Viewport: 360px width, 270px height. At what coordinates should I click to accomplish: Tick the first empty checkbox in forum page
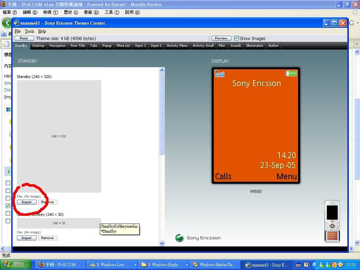point(8,183)
